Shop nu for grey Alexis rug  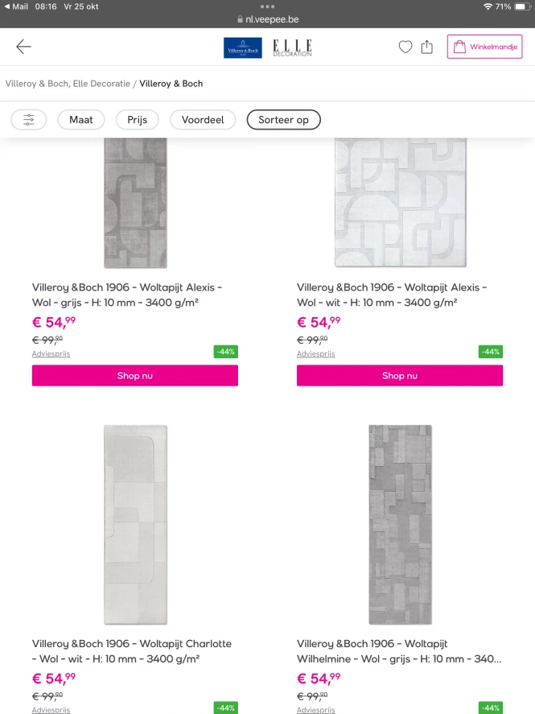point(135,376)
